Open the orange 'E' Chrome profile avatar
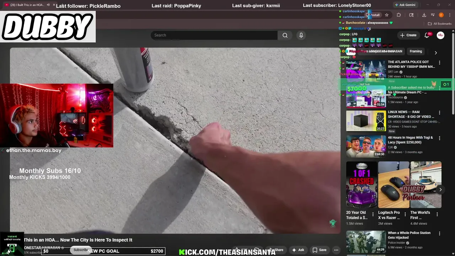The width and height of the screenshot is (455, 256). (x=441, y=15)
